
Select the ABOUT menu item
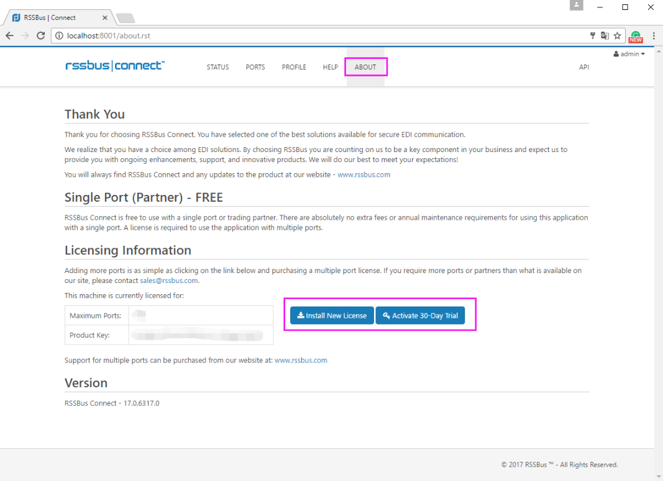pyautogui.click(x=365, y=67)
